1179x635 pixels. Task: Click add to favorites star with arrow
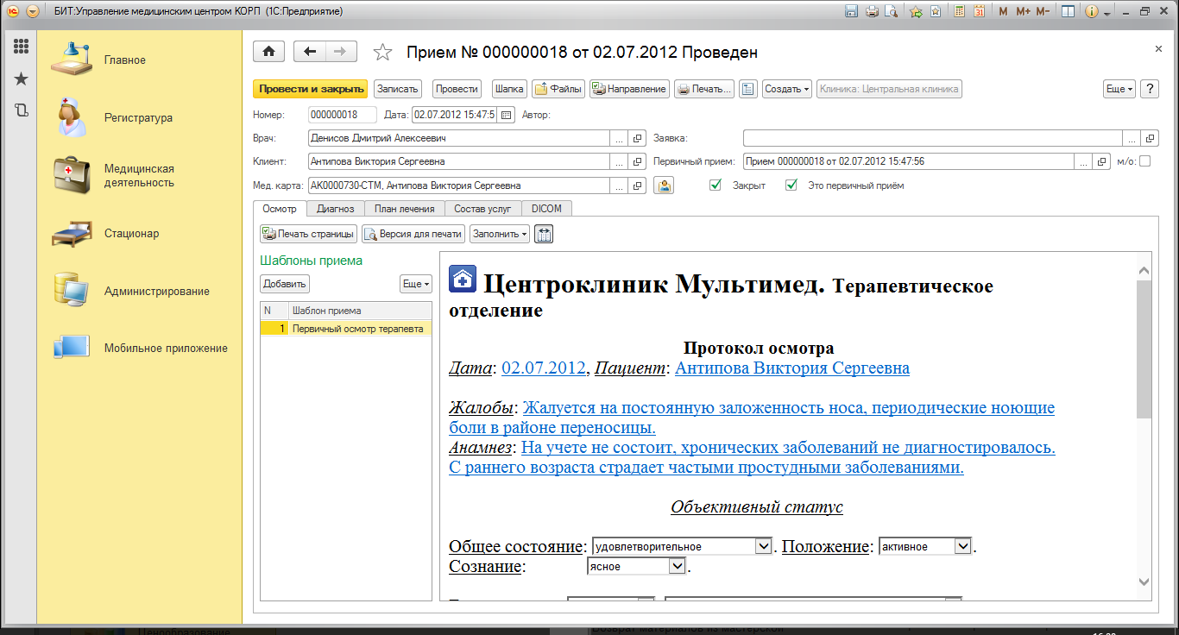pyautogui.click(x=917, y=12)
